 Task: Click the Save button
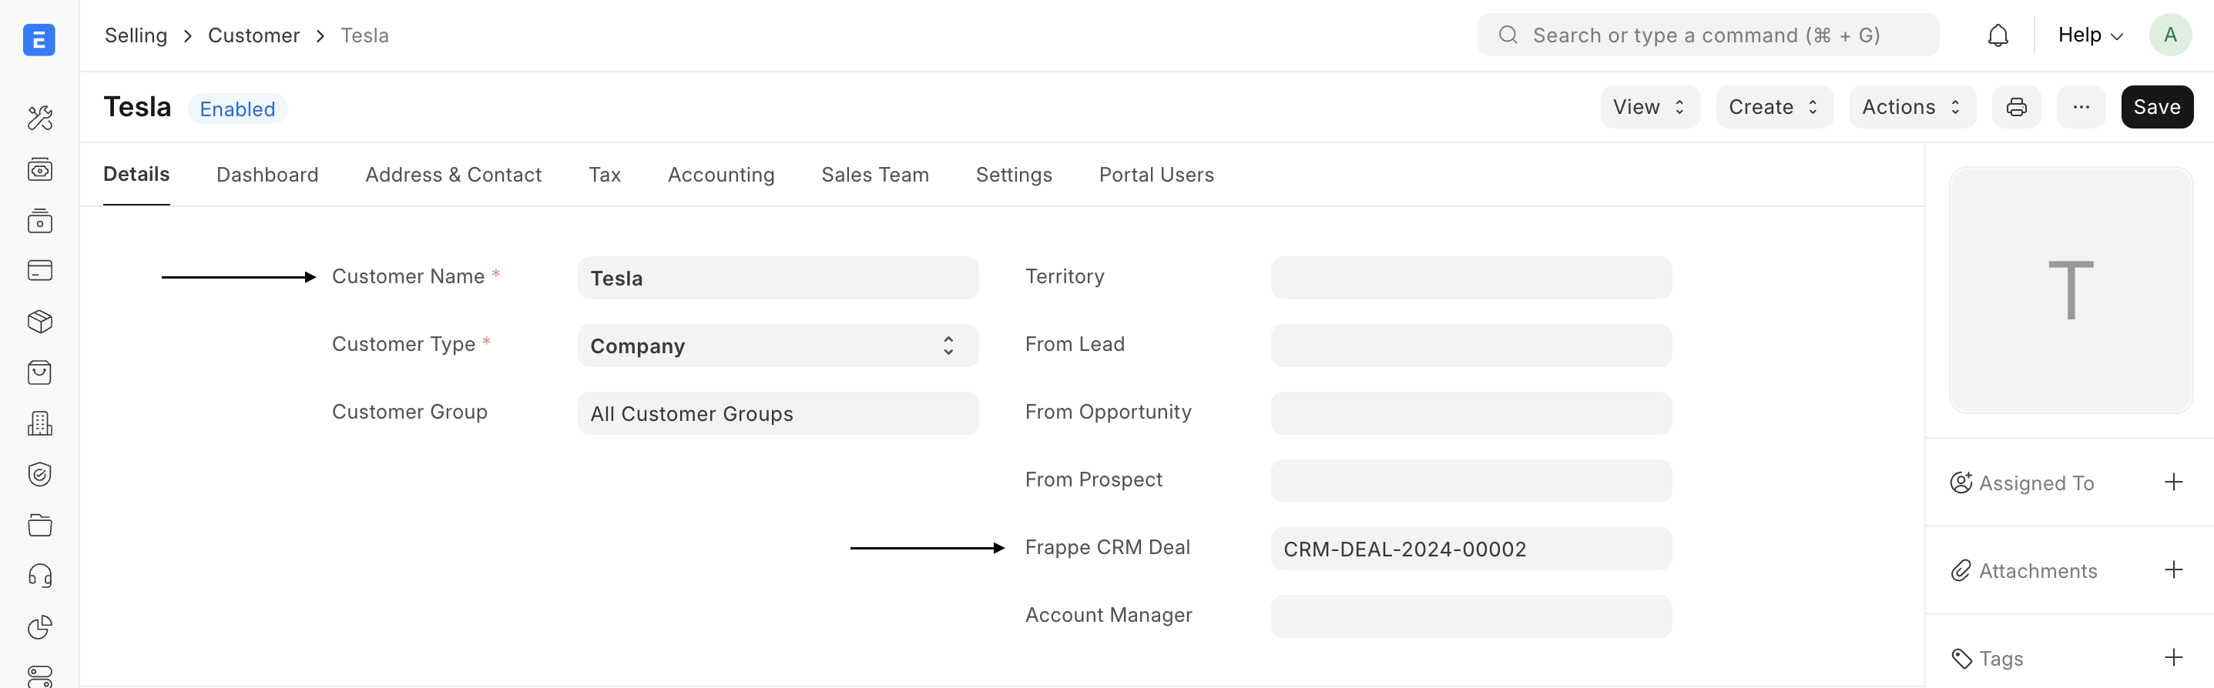tap(2155, 108)
